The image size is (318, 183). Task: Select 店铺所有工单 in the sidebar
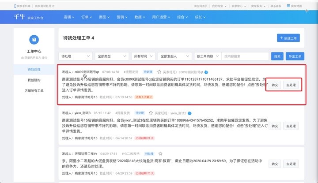(34, 91)
